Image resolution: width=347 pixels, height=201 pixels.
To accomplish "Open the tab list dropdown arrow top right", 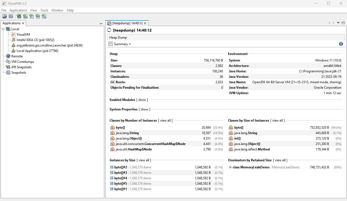I will 338,23.
